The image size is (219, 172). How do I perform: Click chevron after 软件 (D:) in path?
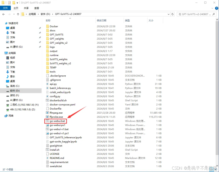[x=53, y=14]
